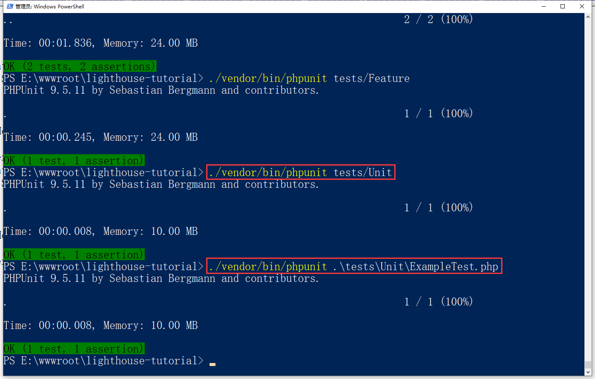
Task: Click the "Time: 00:01.836" result line
Action: (101, 43)
